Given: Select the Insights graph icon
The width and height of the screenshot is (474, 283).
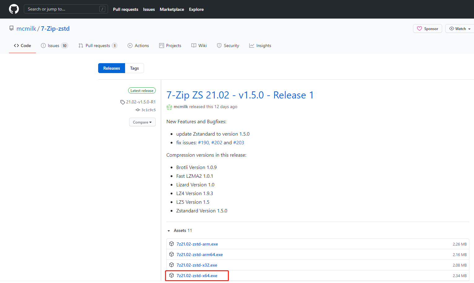Looking at the screenshot, I should pos(252,46).
